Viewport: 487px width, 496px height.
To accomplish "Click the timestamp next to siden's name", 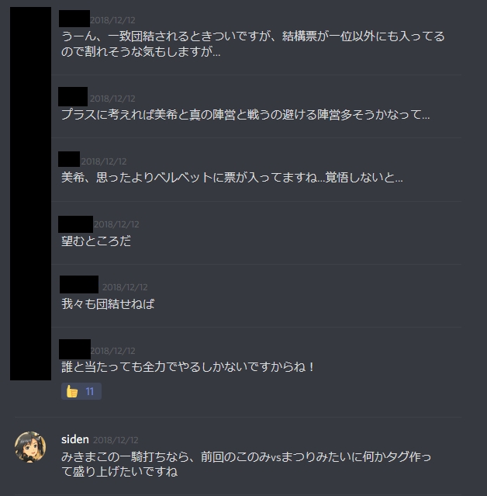I will (x=116, y=440).
